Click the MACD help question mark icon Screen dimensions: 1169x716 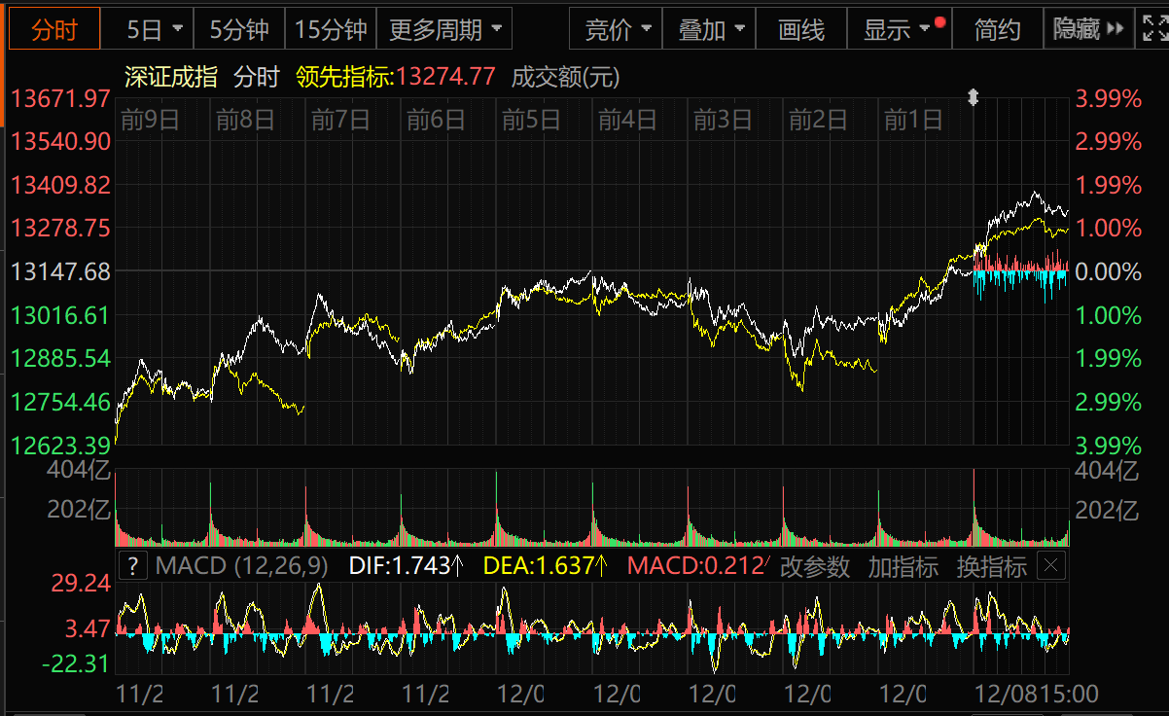[x=132, y=566]
